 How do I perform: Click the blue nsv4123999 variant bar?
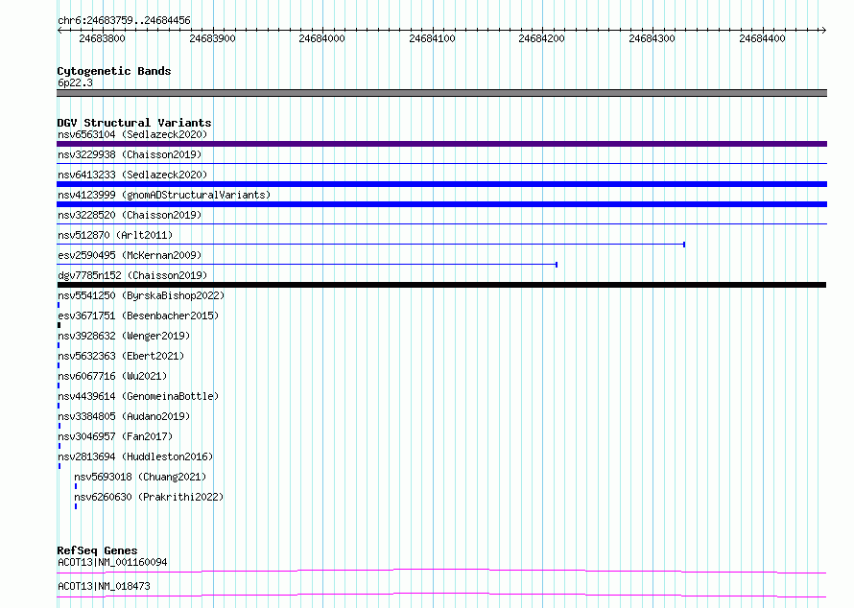(x=441, y=204)
